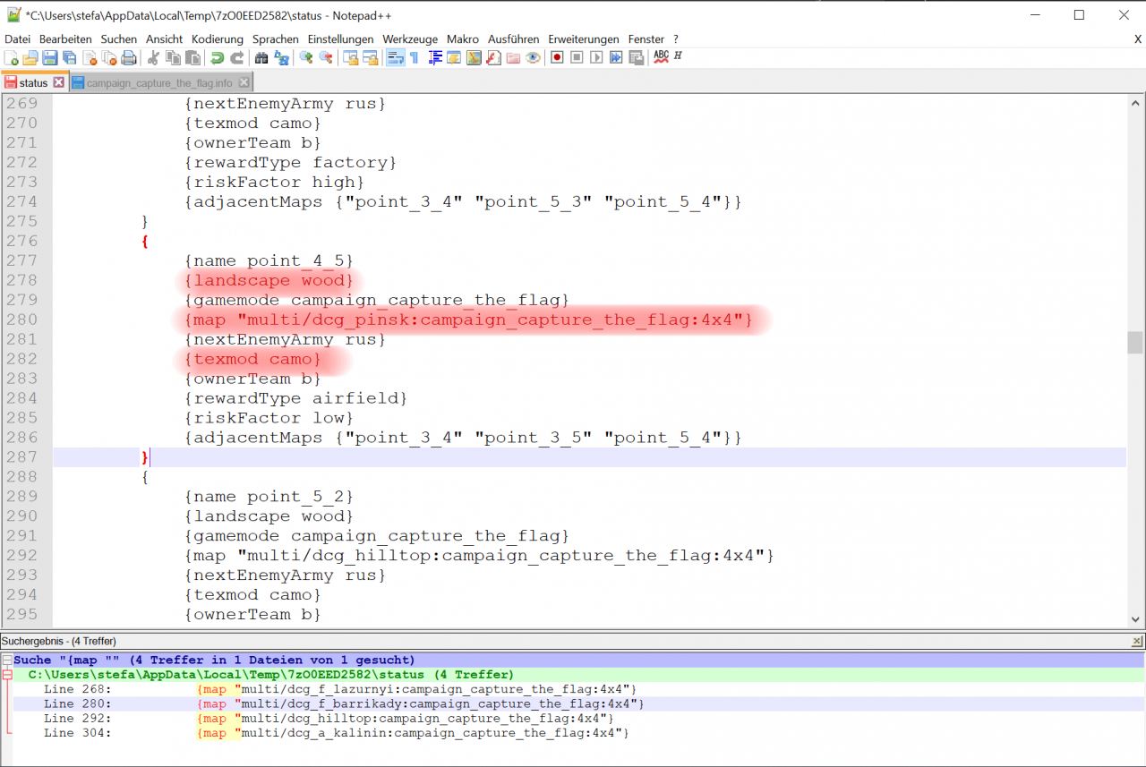Viewport: 1146px width, 767px height.
Task: Open the folder toolbar icon
Action: click(x=30, y=58)
